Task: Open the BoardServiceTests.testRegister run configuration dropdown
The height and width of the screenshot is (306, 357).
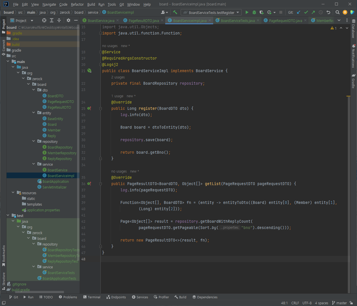Action: [211, 12]
